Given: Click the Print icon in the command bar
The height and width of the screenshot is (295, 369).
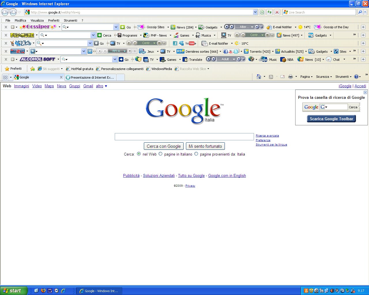Looking at the screenshot, I should click(291, 77).
